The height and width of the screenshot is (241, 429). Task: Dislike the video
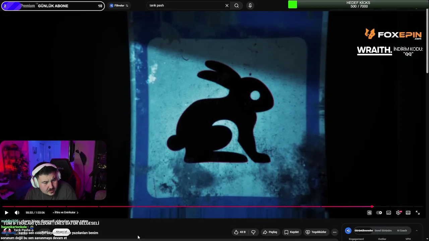(x=253, y=232)
